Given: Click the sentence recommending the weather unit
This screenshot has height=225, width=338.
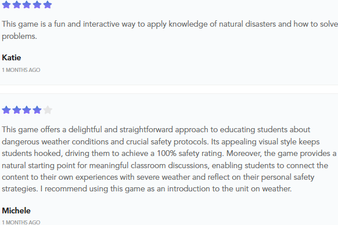Looking at the screenshot, I should coord(166,189).
